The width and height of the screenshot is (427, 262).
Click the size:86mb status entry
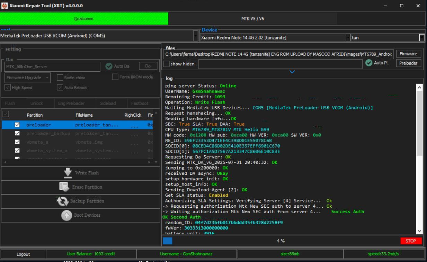coord(290,254)
